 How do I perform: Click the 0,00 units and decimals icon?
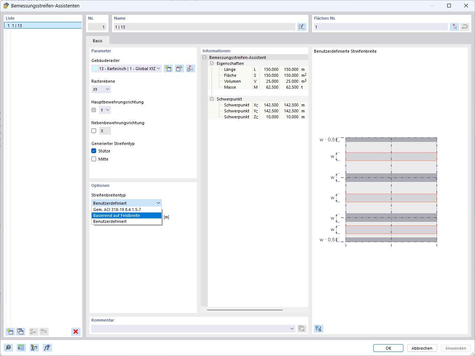[21, 347]
